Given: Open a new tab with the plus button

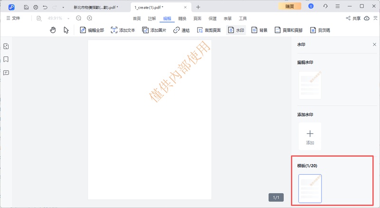Looking at the screenshot, I should tap(198, 7).
